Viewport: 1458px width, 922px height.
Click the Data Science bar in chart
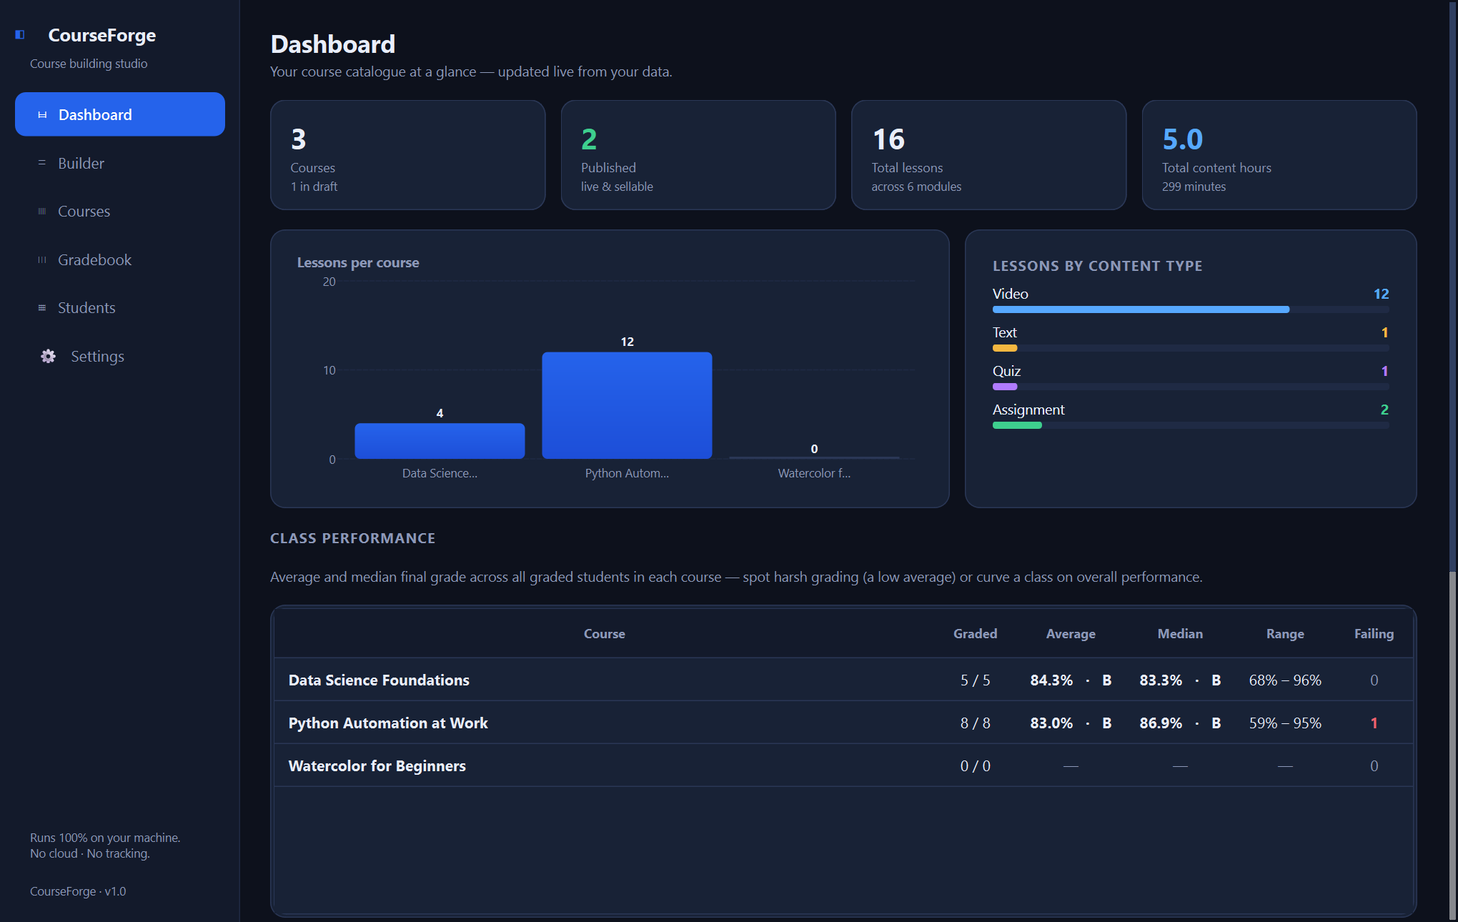point(440,441)
